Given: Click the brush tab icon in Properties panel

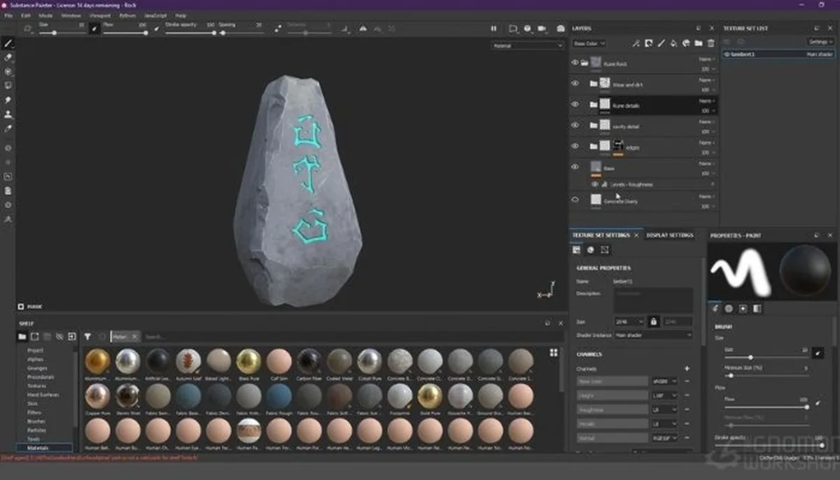Looking at the screenshot, I should [715, 308].
